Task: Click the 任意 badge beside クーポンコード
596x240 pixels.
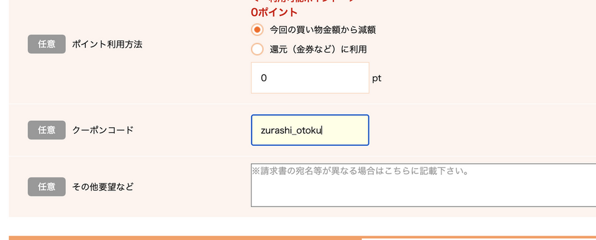Action: pos(47,130)
